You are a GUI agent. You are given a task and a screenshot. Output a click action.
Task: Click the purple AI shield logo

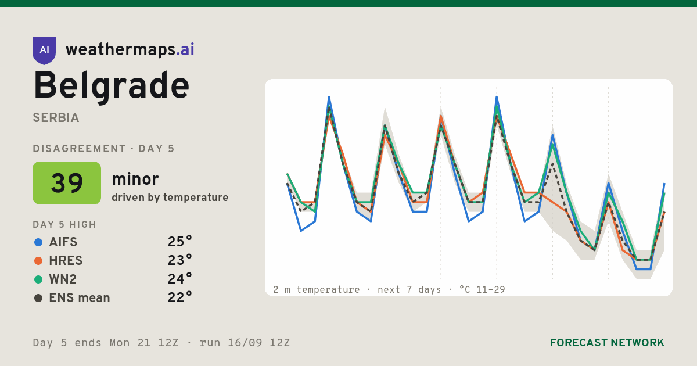44,51
